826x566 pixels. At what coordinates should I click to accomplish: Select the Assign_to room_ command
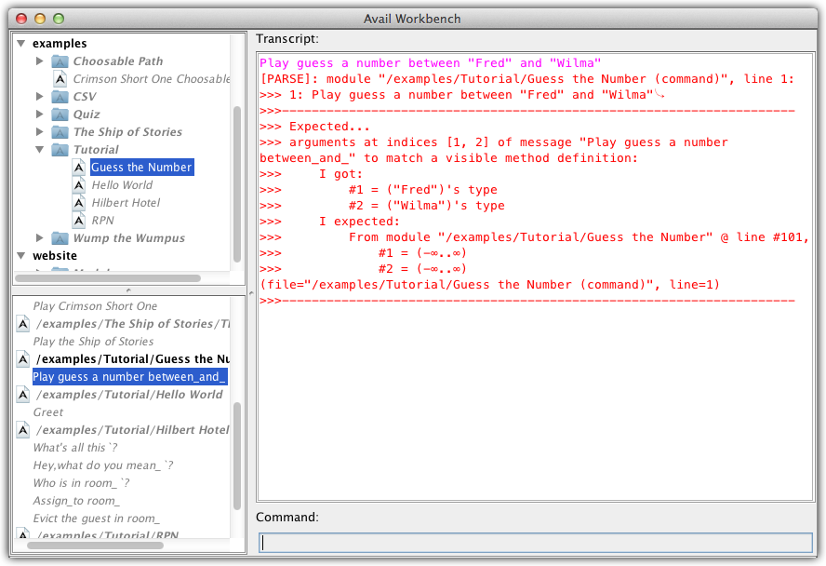76,501
